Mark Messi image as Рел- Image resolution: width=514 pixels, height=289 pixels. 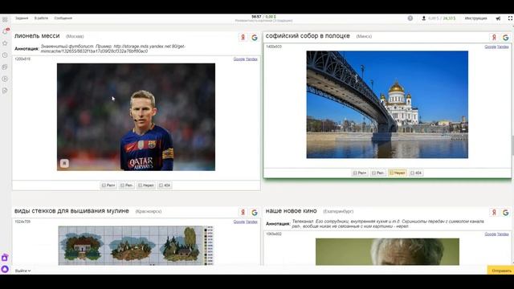point(127,185)
